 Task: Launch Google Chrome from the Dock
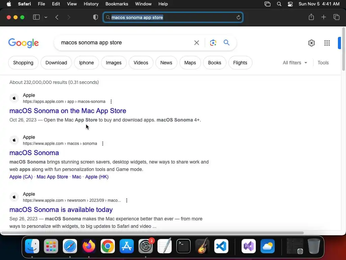pos(108,246)
